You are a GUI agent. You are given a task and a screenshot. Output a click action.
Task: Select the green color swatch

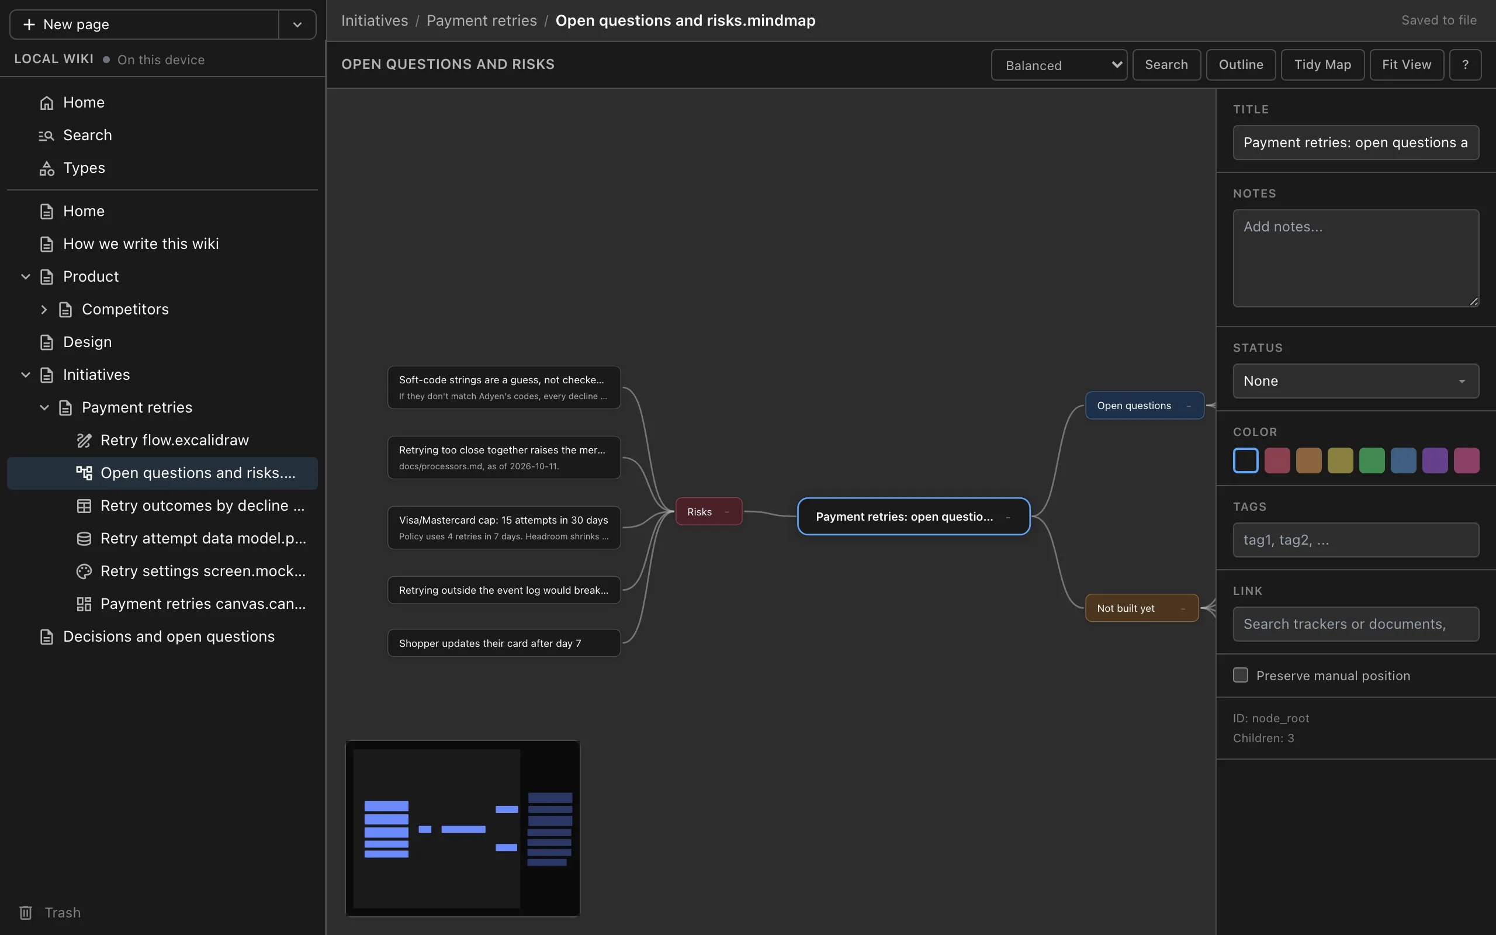[1372, 460]
